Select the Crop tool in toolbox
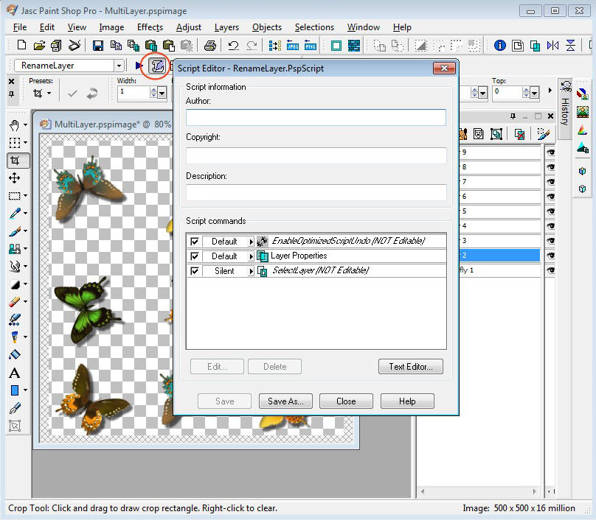This screenshot has width=596, height=520. tap(15, 160)
